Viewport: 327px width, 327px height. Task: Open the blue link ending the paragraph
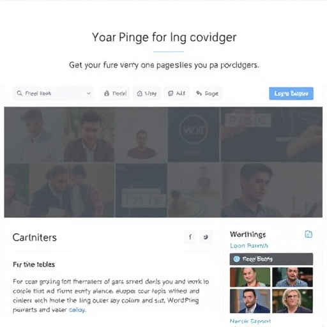point(77,310)
